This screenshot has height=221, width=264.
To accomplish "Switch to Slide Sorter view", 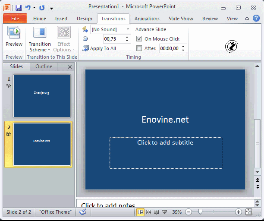I will click(148, 212).
